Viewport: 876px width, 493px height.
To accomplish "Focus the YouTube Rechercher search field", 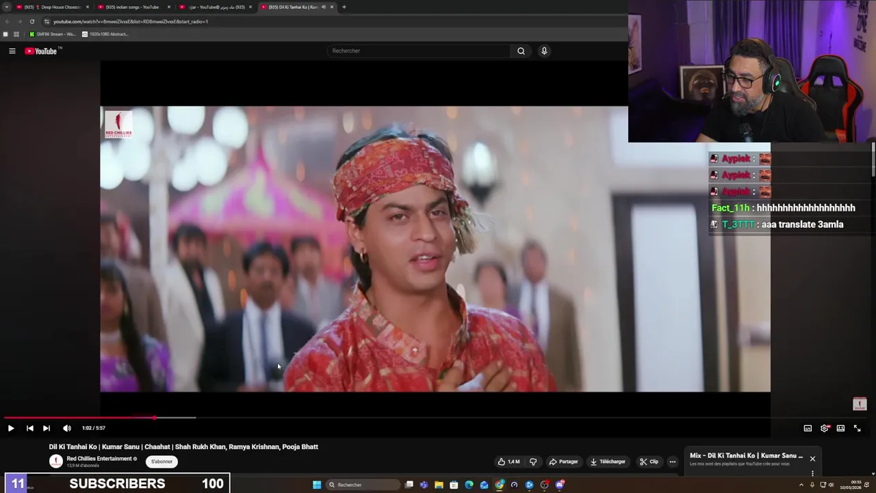I will [x=419, y=51].
